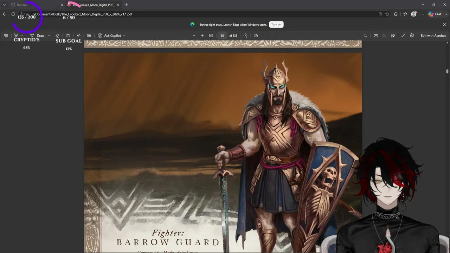
Task: Open Copilot Chat
Action: click(435, 14)
